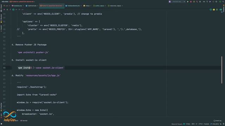
Task: Open the Database tool window on right edge
Action: click(x=224, y=8)
